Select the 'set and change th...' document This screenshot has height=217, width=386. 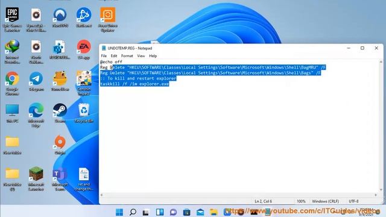click(84, 179)
